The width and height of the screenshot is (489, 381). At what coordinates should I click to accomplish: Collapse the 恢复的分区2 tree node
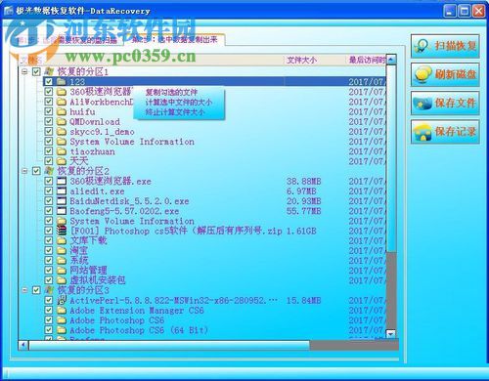[24, 171]
